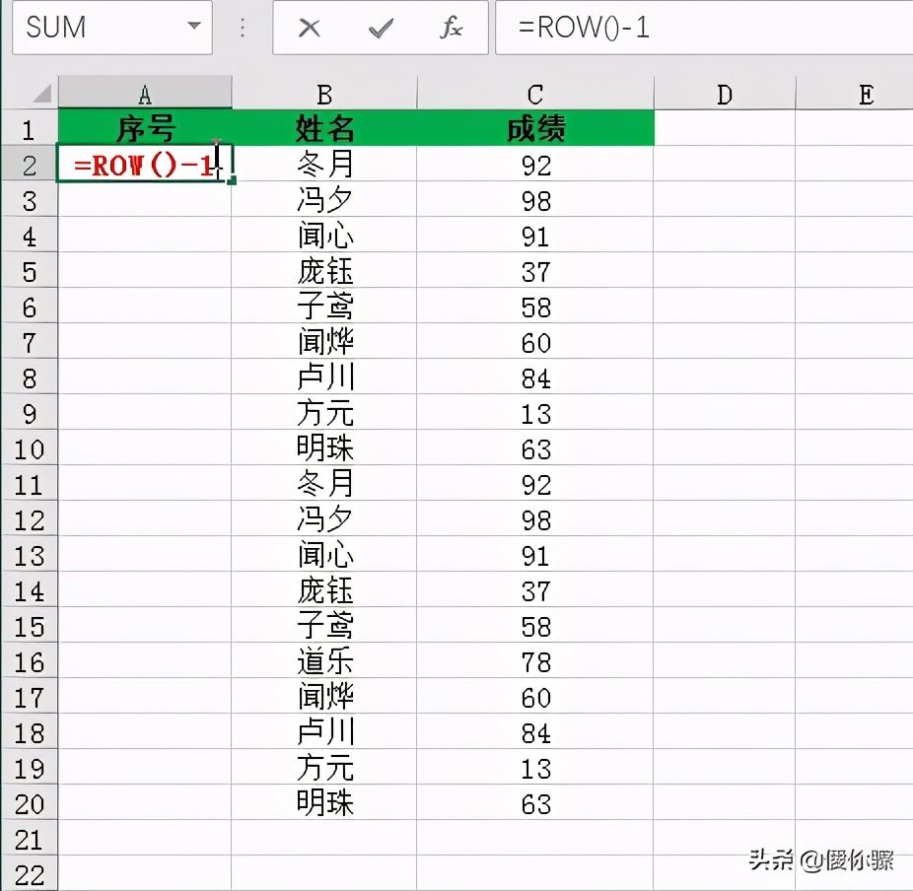Select score 91 in row 4
Screen dimensions: 913x891
(535, 236)
